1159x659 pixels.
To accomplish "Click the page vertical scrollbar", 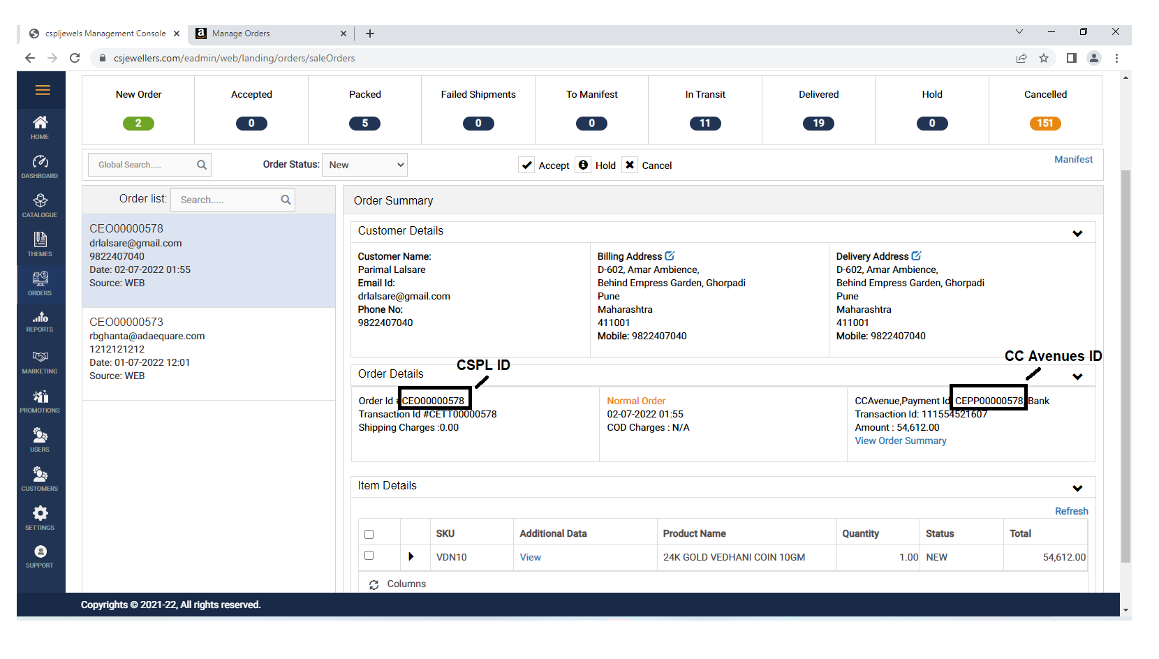I will click(x=1125, y=366).
